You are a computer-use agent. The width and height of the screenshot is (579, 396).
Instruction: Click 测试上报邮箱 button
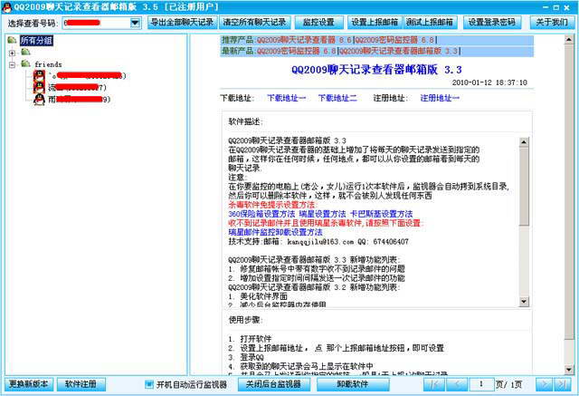click(430, 23)
